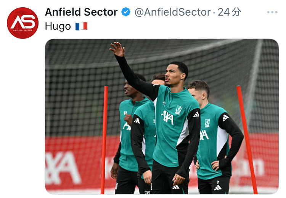The image size is (286, 198).
Task: Open the three-dot more options menu
Action: [272, 12]
